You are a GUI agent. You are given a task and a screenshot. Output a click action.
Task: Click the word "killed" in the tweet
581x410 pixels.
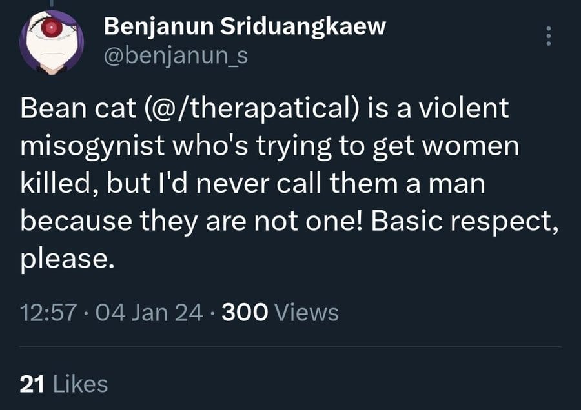(x=57, y=184)
